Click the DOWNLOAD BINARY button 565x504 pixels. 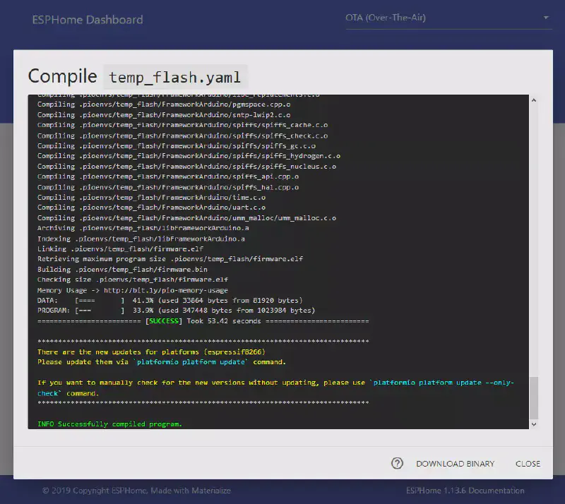click(x=455, y=464)
